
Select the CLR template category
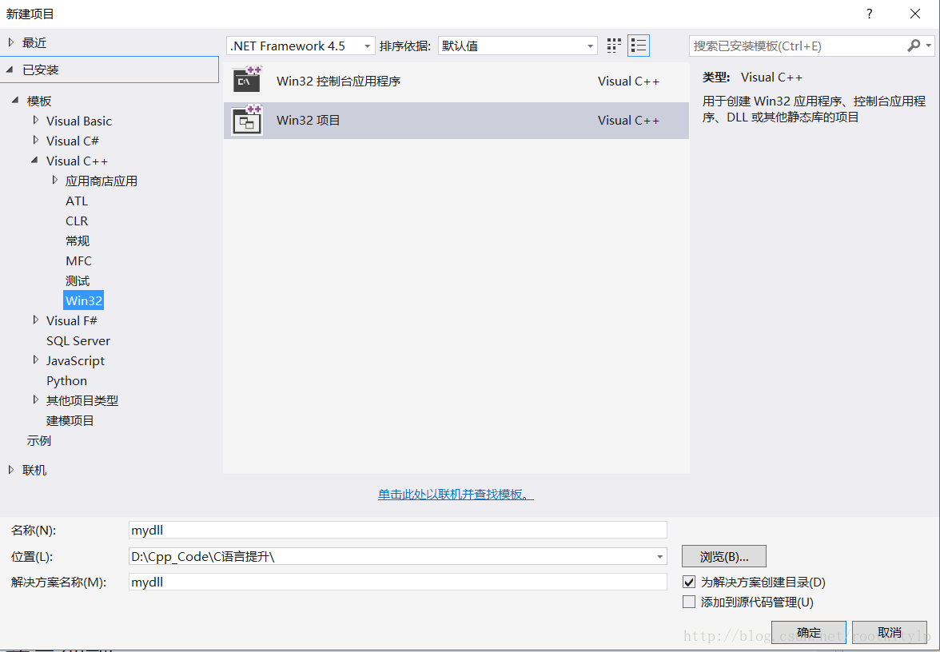[x=77, y=221]
